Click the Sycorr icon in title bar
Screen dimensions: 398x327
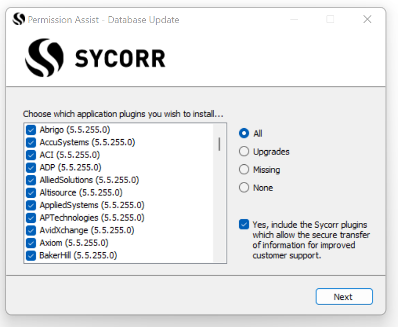coord(19,19)
